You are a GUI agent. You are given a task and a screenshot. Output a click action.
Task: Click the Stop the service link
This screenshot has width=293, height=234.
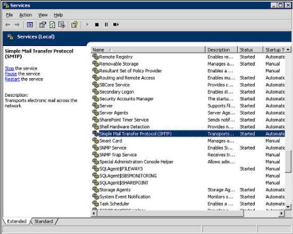[10, 68]
